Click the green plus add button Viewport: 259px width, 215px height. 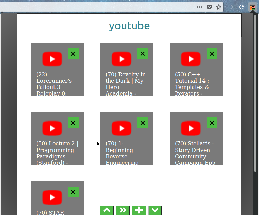pos(139,210)
